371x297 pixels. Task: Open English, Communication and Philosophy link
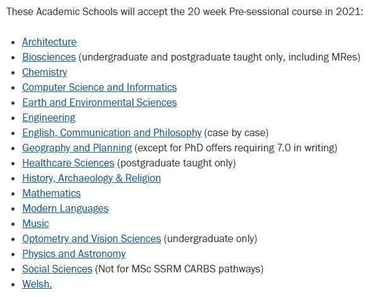pos(112,133)
